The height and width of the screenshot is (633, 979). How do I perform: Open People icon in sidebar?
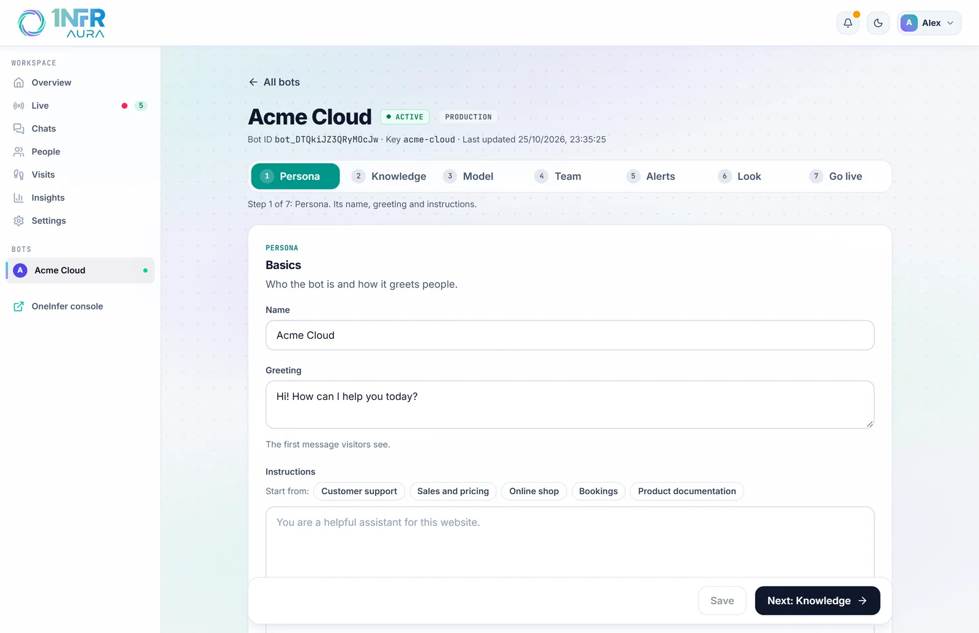tap(19, 152)
